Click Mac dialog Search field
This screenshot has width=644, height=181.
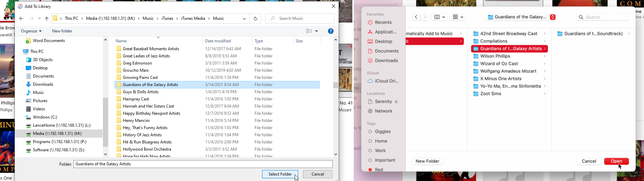tap(602, 17)
